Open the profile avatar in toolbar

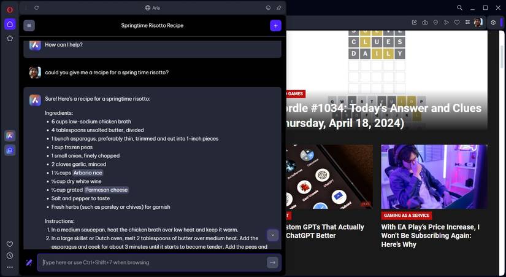[478, 22]
